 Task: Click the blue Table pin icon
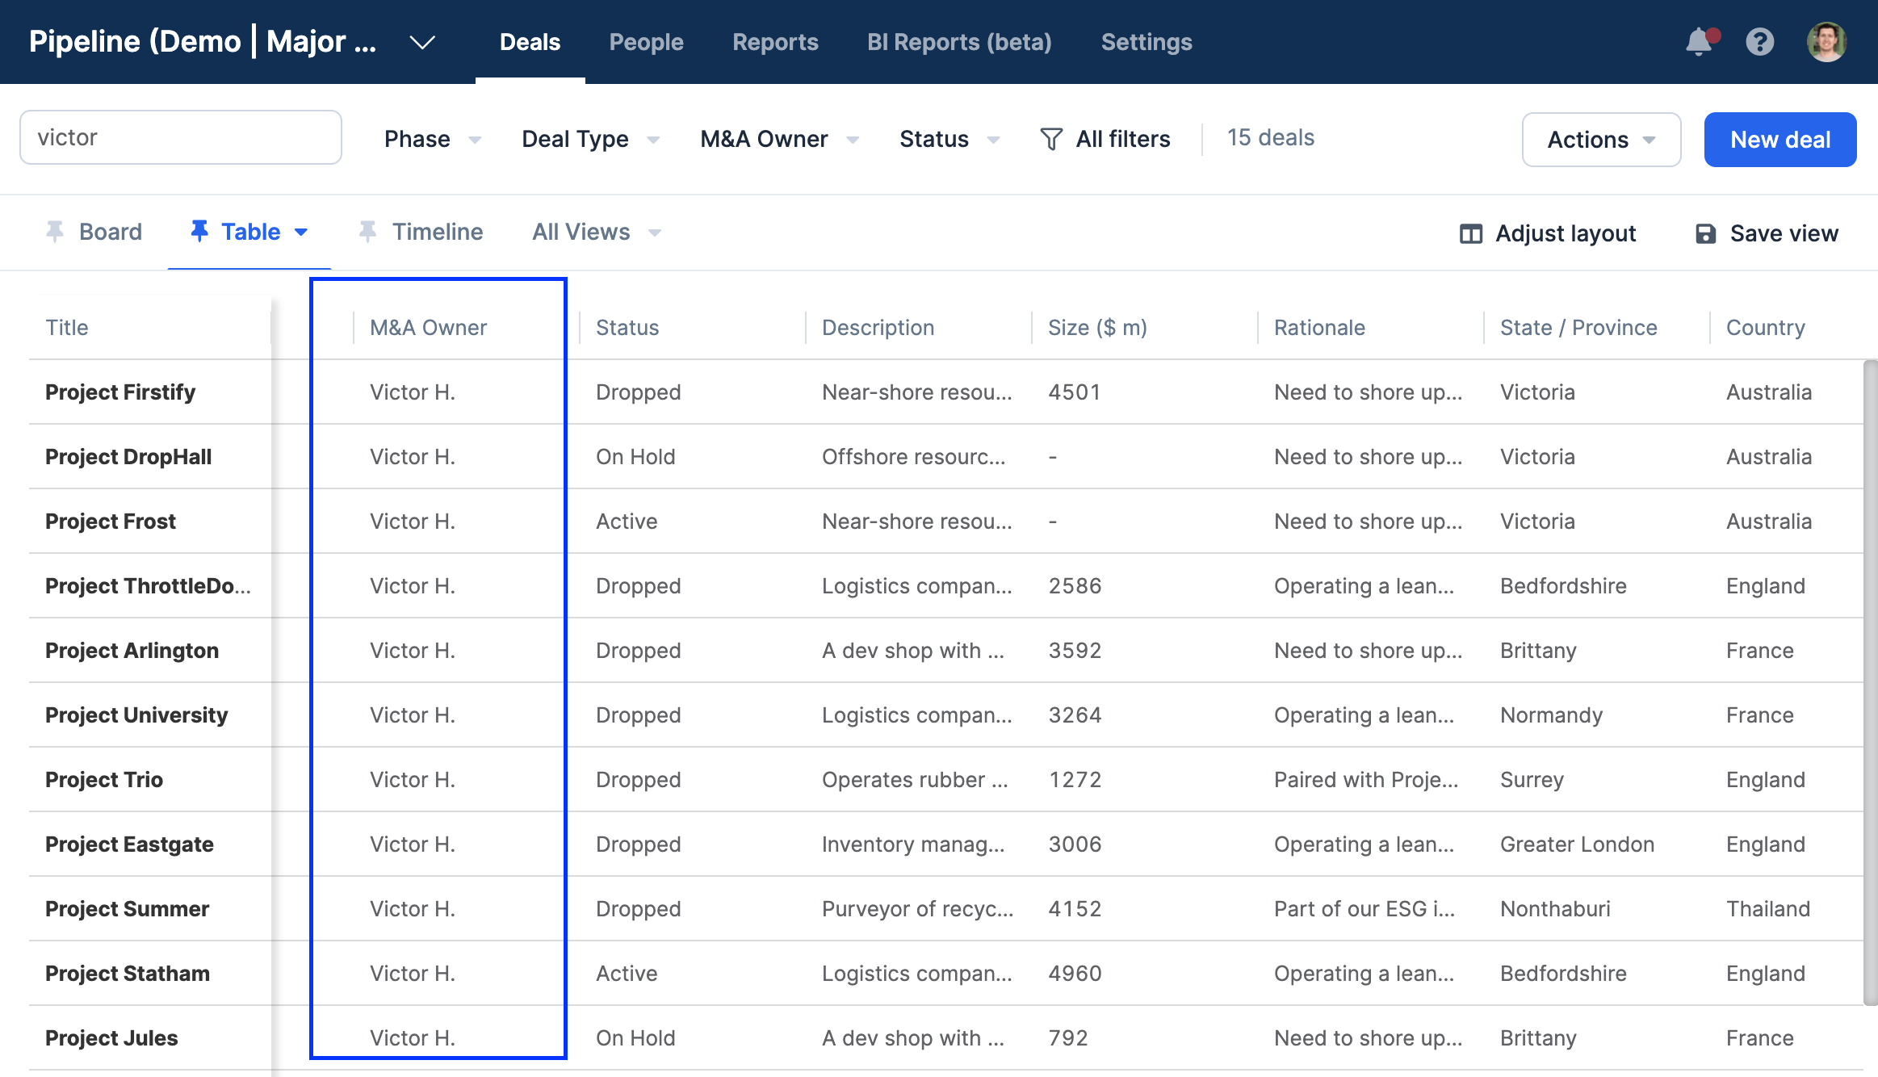pyautogui.click(x=199, y=232)
